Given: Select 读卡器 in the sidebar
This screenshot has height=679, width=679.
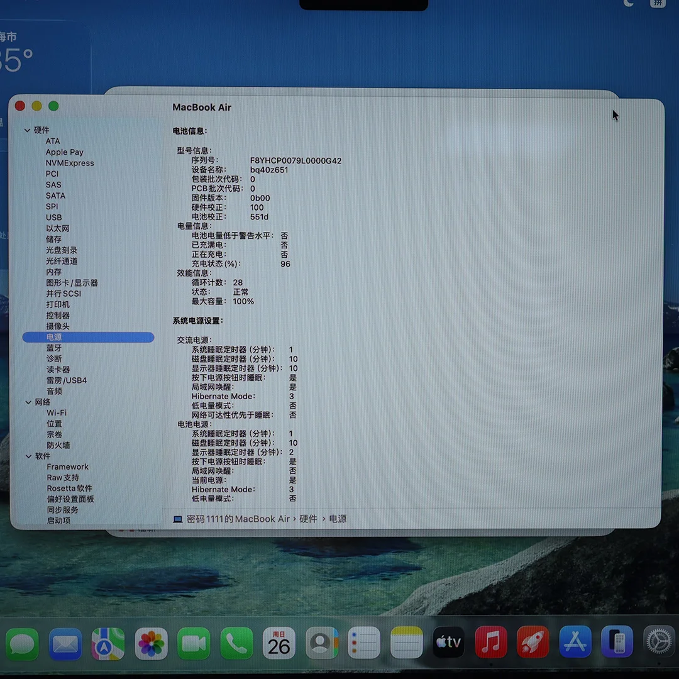Looking at the screenshot, I should tap(58, 370).
